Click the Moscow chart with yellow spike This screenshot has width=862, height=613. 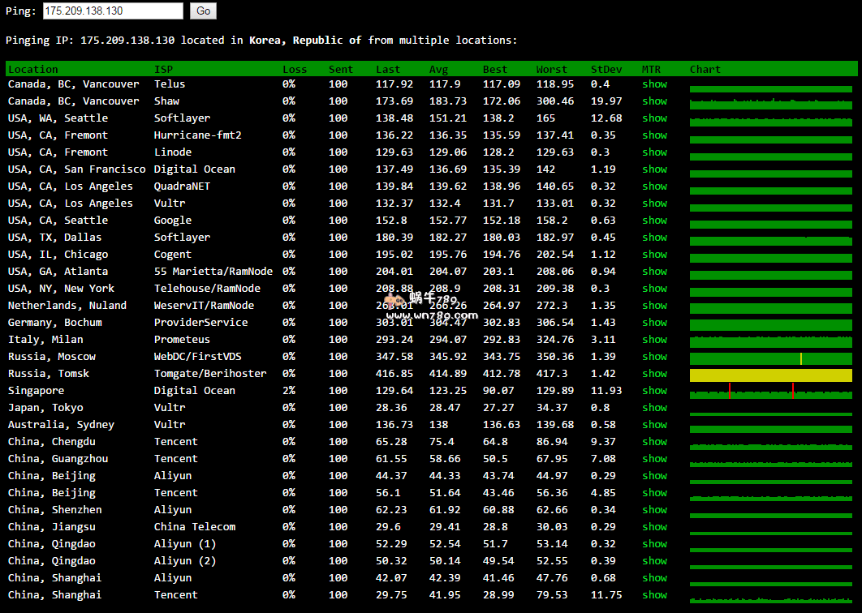coord(770,358)
